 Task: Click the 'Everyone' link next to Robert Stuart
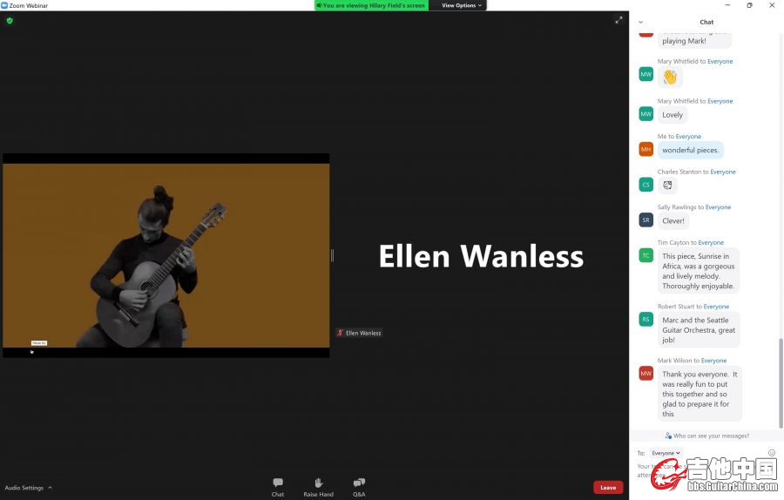pyautogui.click(x=716, y=307)
